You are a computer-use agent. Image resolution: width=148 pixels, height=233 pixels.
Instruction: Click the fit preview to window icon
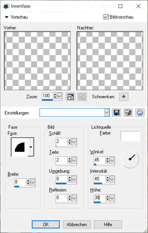point(70,97)
